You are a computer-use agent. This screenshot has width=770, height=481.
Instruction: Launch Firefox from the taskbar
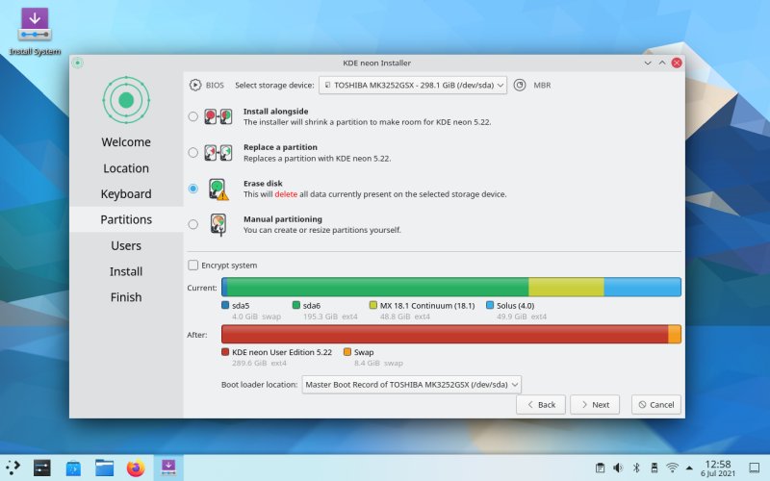coord(135,468)
